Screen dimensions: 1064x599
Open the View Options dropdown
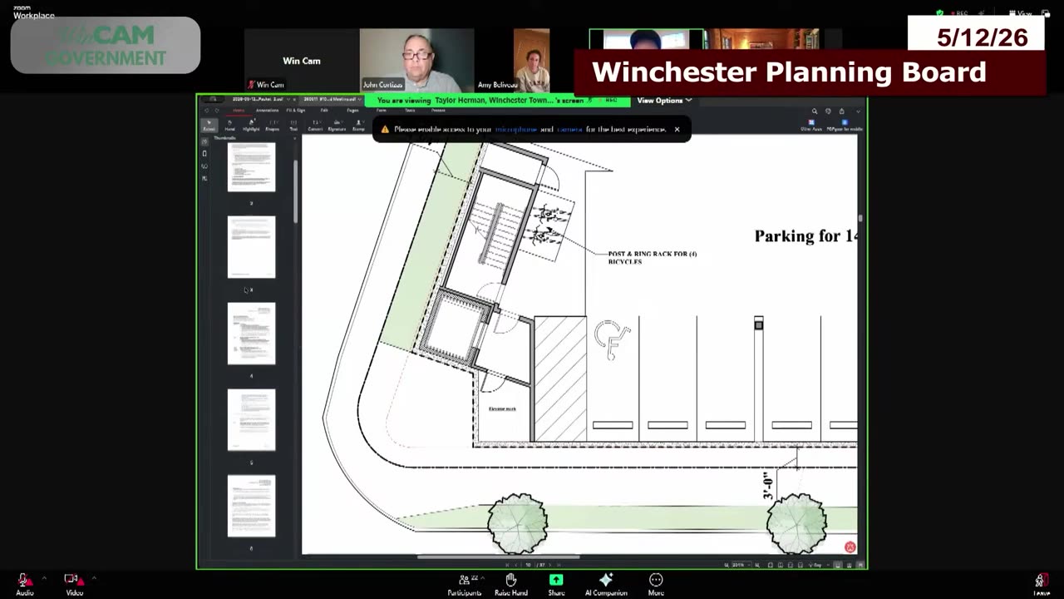click(664, 101)
